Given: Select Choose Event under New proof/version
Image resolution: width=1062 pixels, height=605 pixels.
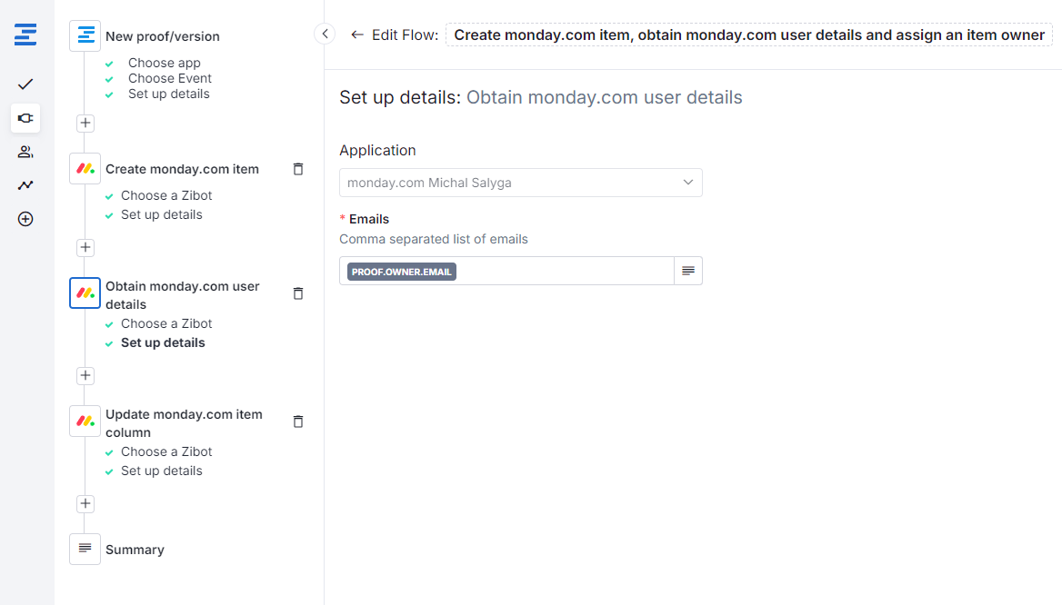Looking at the screenshot, I should point(170,78).
